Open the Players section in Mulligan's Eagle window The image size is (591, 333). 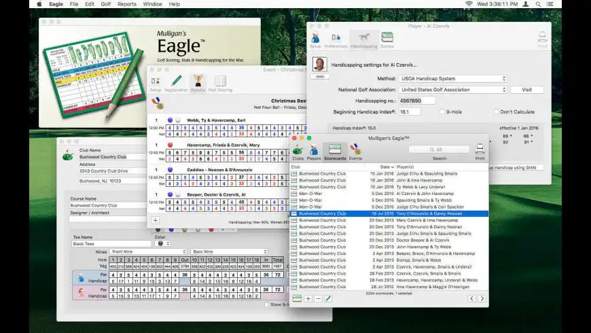(314, 152)
